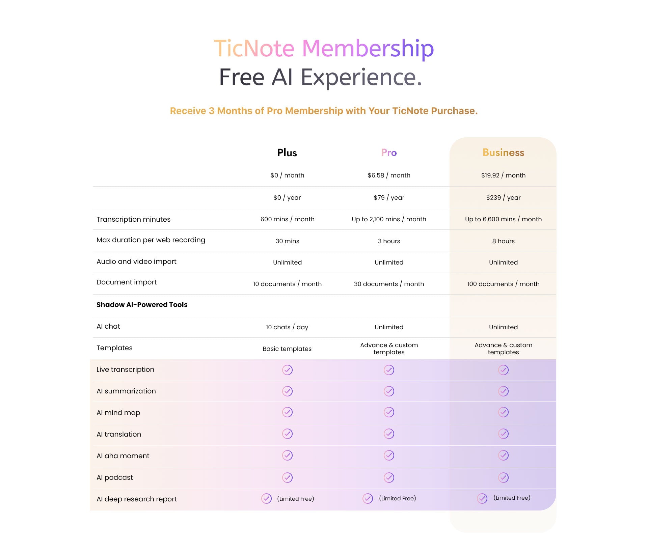648x552 pixels.
Task: Click Business checkmark for AI deep research report
Action: pos(482,498)
